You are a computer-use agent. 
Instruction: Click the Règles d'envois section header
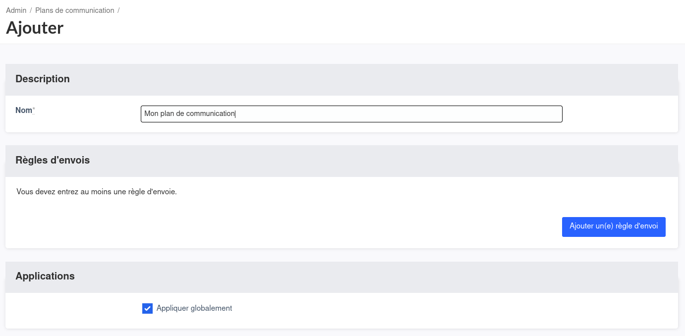[53, 160]
